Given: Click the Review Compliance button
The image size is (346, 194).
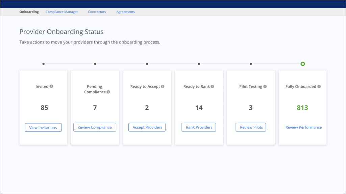Looking at the screenshot, I should pos(95,127).
